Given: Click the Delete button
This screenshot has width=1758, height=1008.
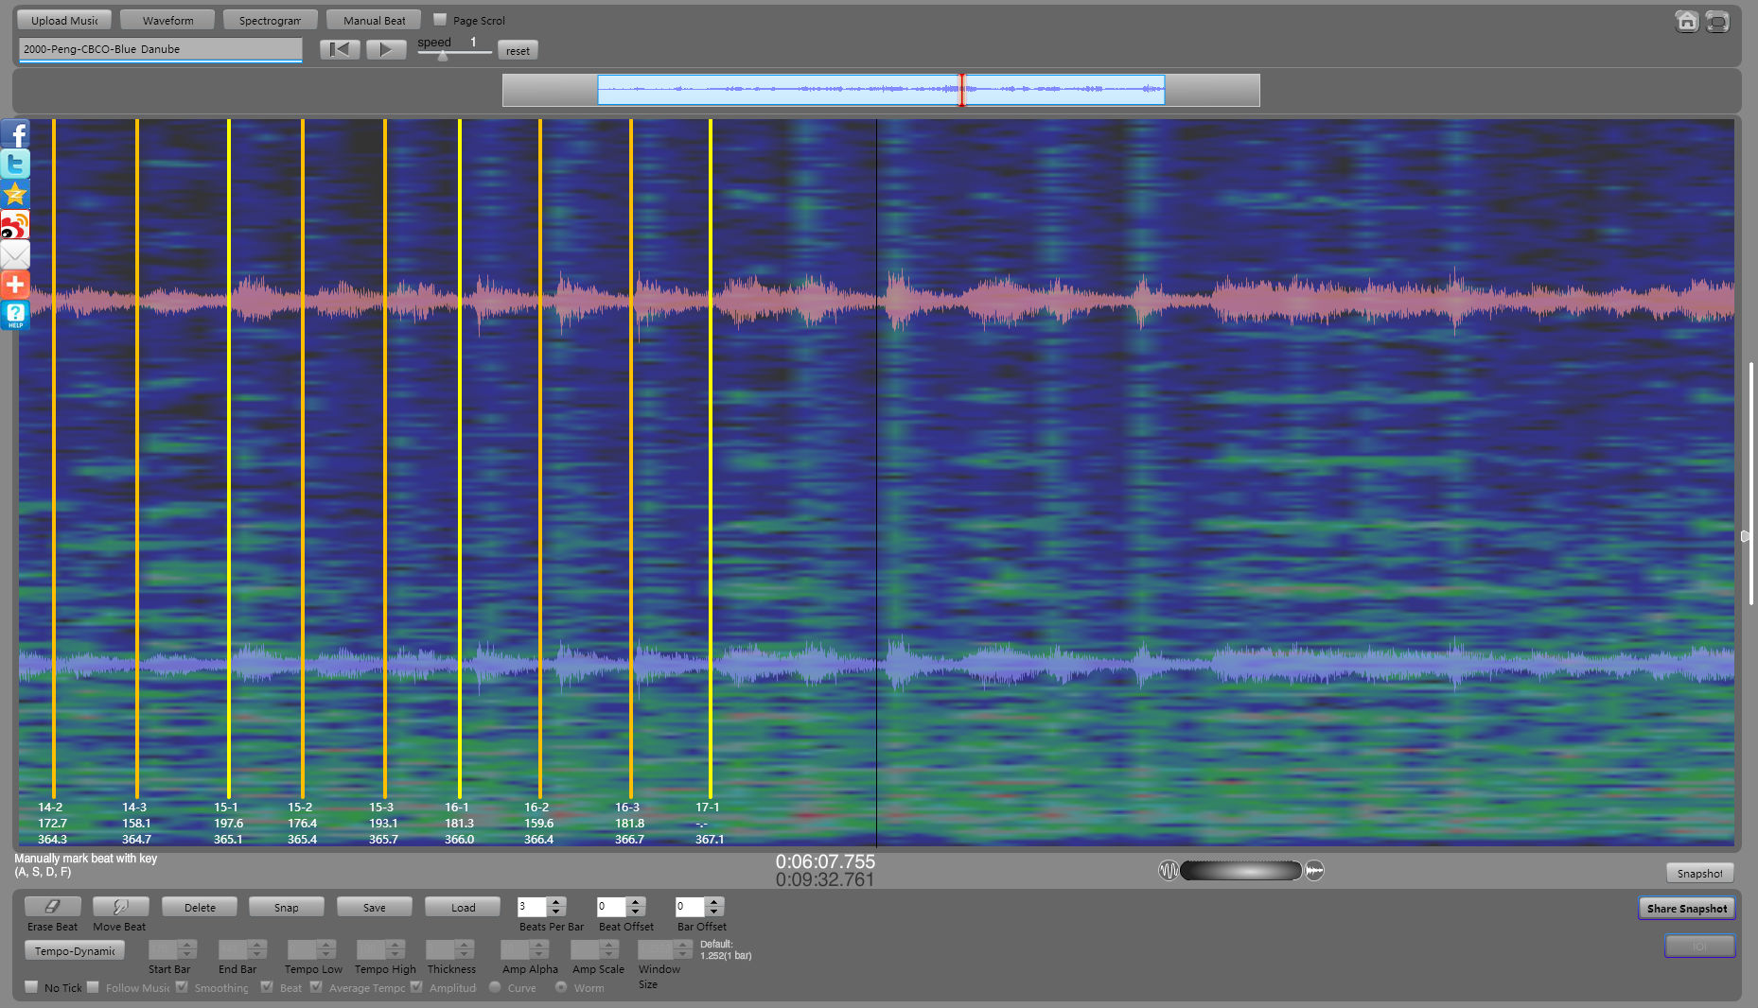Looking at the screenshot, I should (200, 907).
